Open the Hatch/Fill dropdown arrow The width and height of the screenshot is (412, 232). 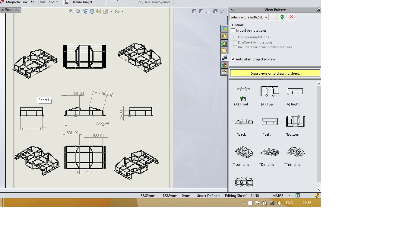tap(131, 3)
